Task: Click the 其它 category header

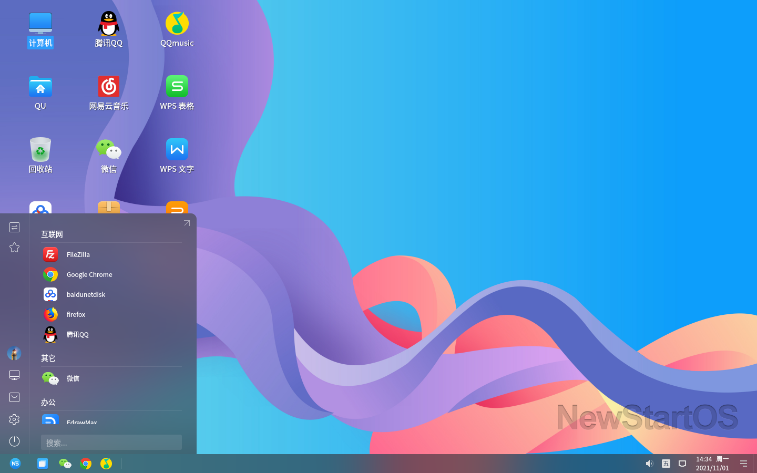Action: (x=48, y=358)
